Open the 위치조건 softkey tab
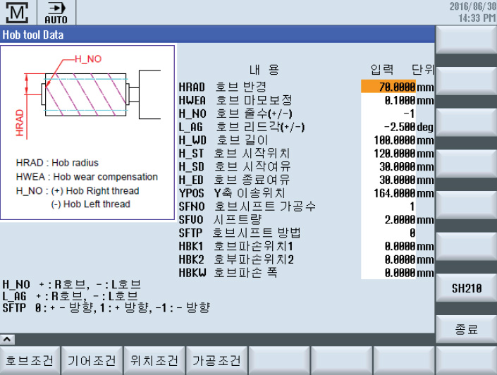 pyautogui.click(x=154, y=361)
